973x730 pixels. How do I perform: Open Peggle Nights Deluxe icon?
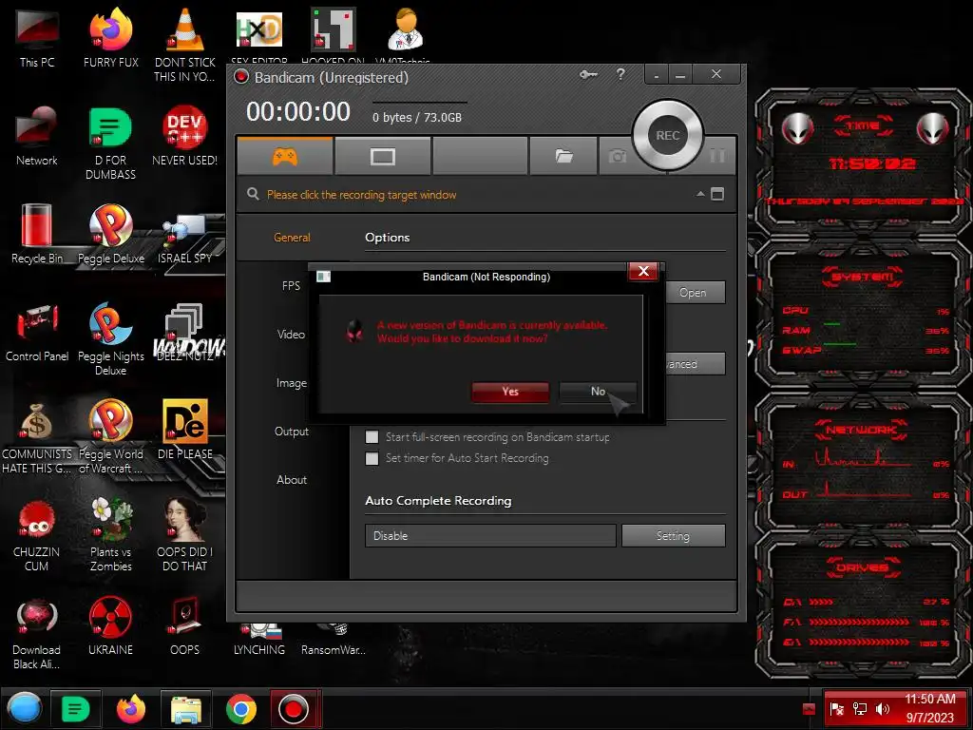[x=111, y=339]
